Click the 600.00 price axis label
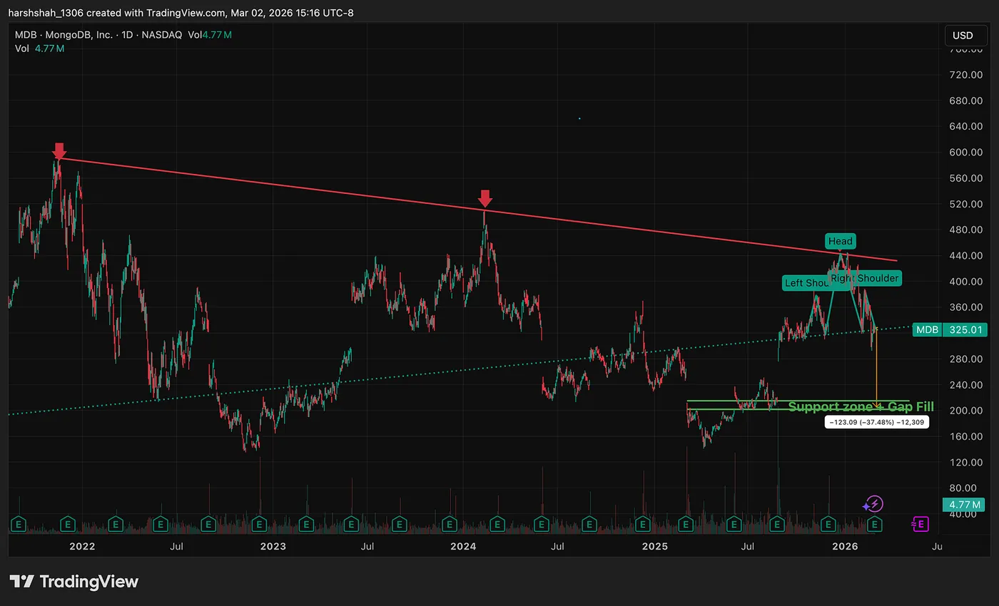This screenshot has height=606, width=999. click(967, 152)
